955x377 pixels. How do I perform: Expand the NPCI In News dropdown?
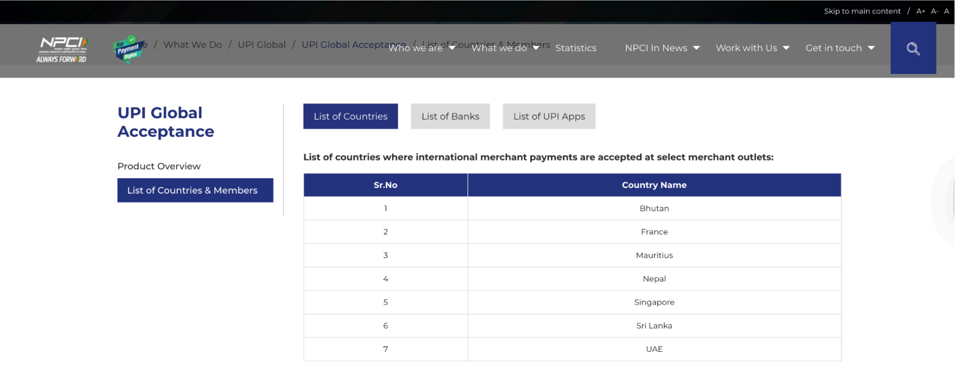662,48
